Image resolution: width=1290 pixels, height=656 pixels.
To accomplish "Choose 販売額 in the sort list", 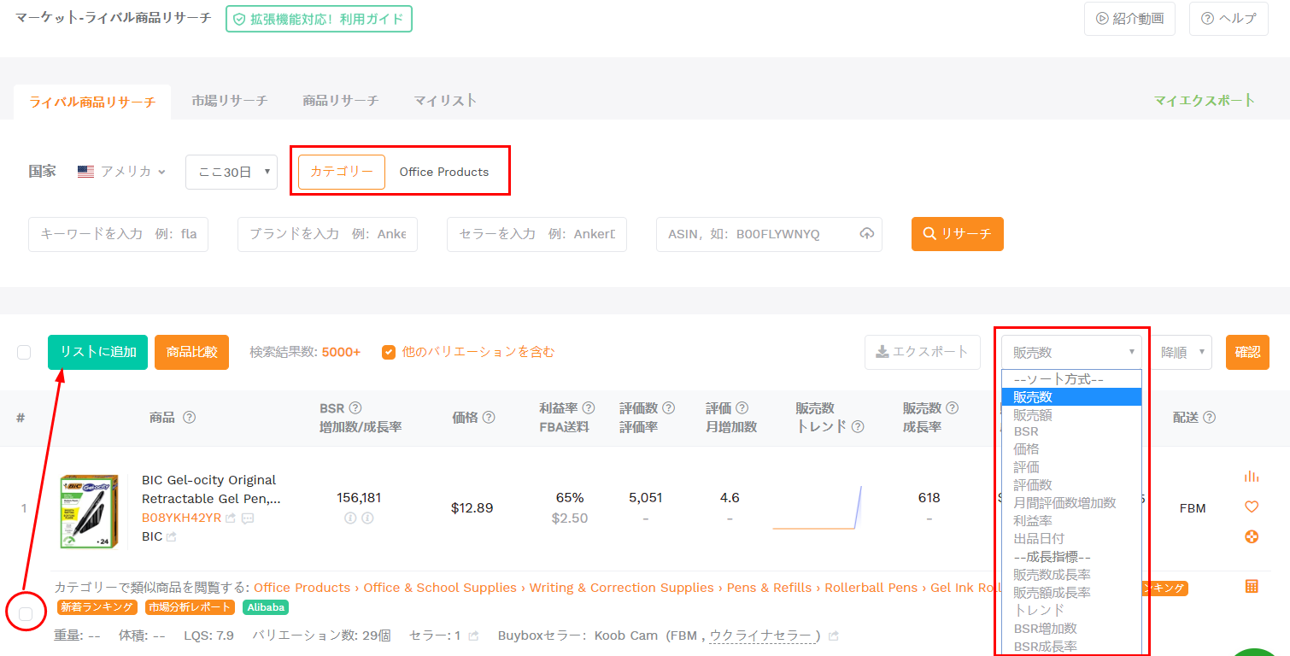I will (x=1072, y=414).
